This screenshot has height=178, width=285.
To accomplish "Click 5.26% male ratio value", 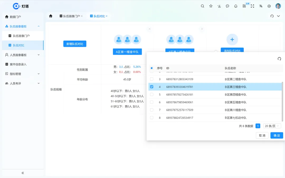I will (137, 67).
